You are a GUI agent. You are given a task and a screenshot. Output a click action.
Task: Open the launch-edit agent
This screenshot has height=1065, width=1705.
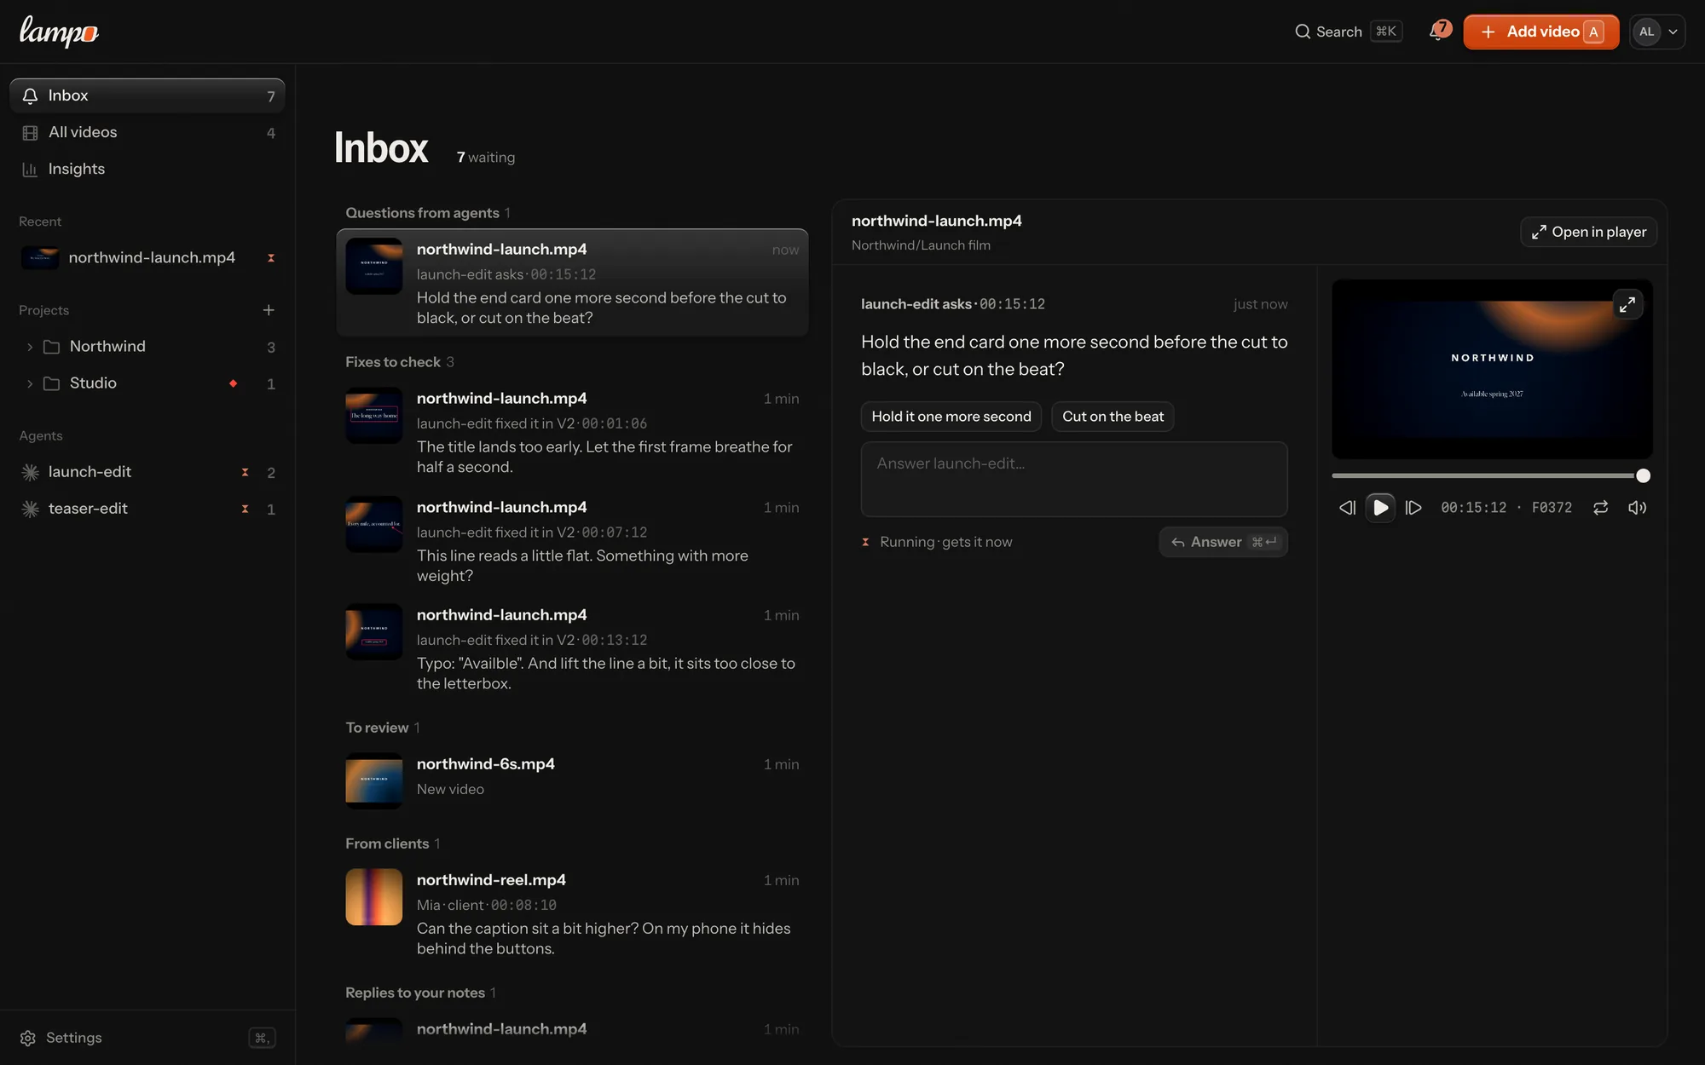point(147,472)
